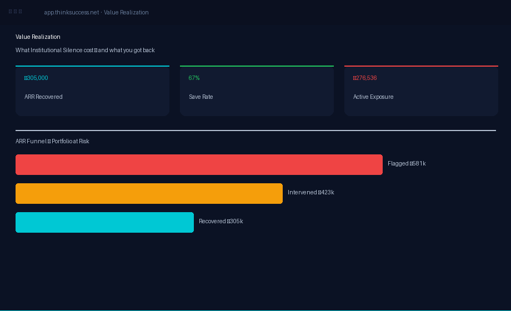This screenshot has height=311, width=511.
Task: Click the app.thinksuccess.net address text
Action: 96,12
